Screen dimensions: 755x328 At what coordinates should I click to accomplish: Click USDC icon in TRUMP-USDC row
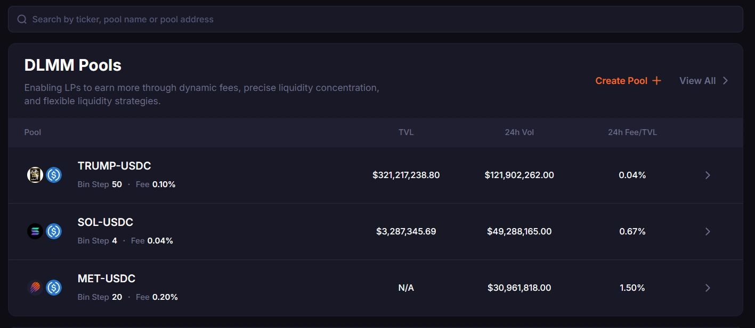tap(54, 175)
